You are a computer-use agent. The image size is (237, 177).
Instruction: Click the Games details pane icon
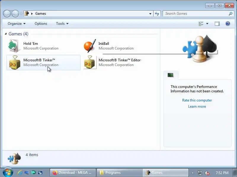click(x=14, y=158)
